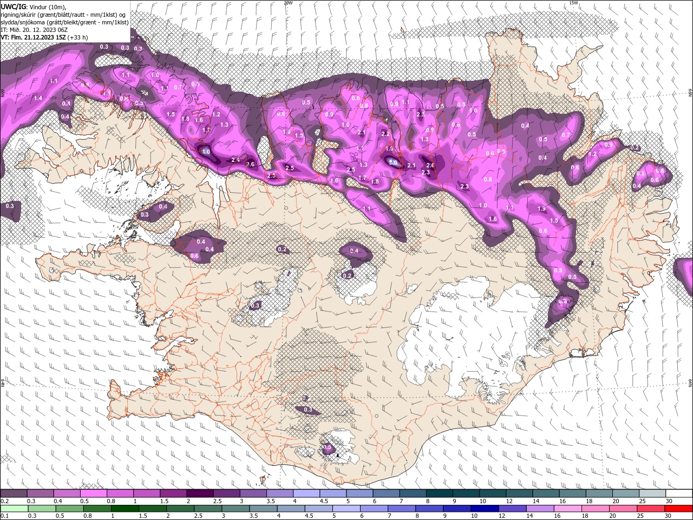Click the initial time 'IT: Mið. 20. 12. 2023 06Z'
This screenshot has height=520, width=693.
(x=34, y=30)
